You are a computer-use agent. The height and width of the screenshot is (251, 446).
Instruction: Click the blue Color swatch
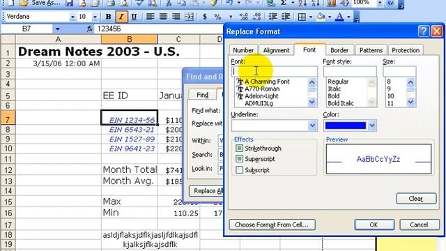coord(346,125)
